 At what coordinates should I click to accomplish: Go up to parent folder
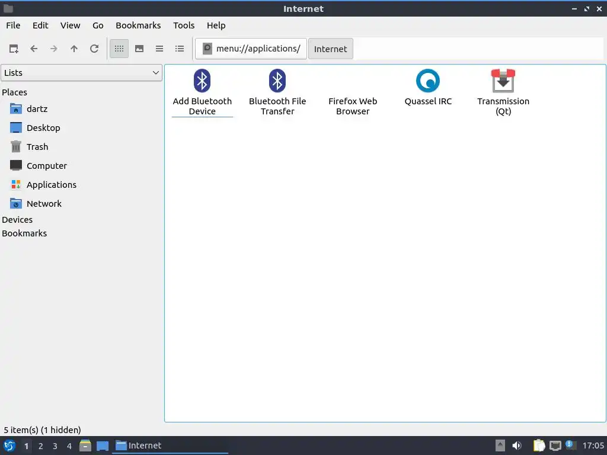tap(74, 49)
